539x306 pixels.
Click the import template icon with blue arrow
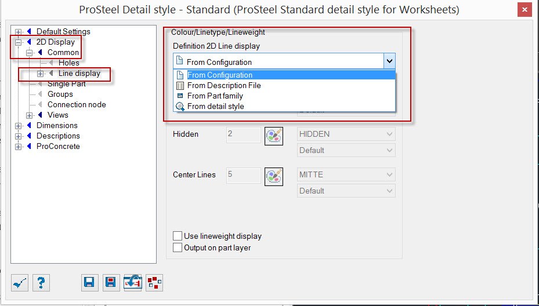pyautogui.click(x=133, y=283)
